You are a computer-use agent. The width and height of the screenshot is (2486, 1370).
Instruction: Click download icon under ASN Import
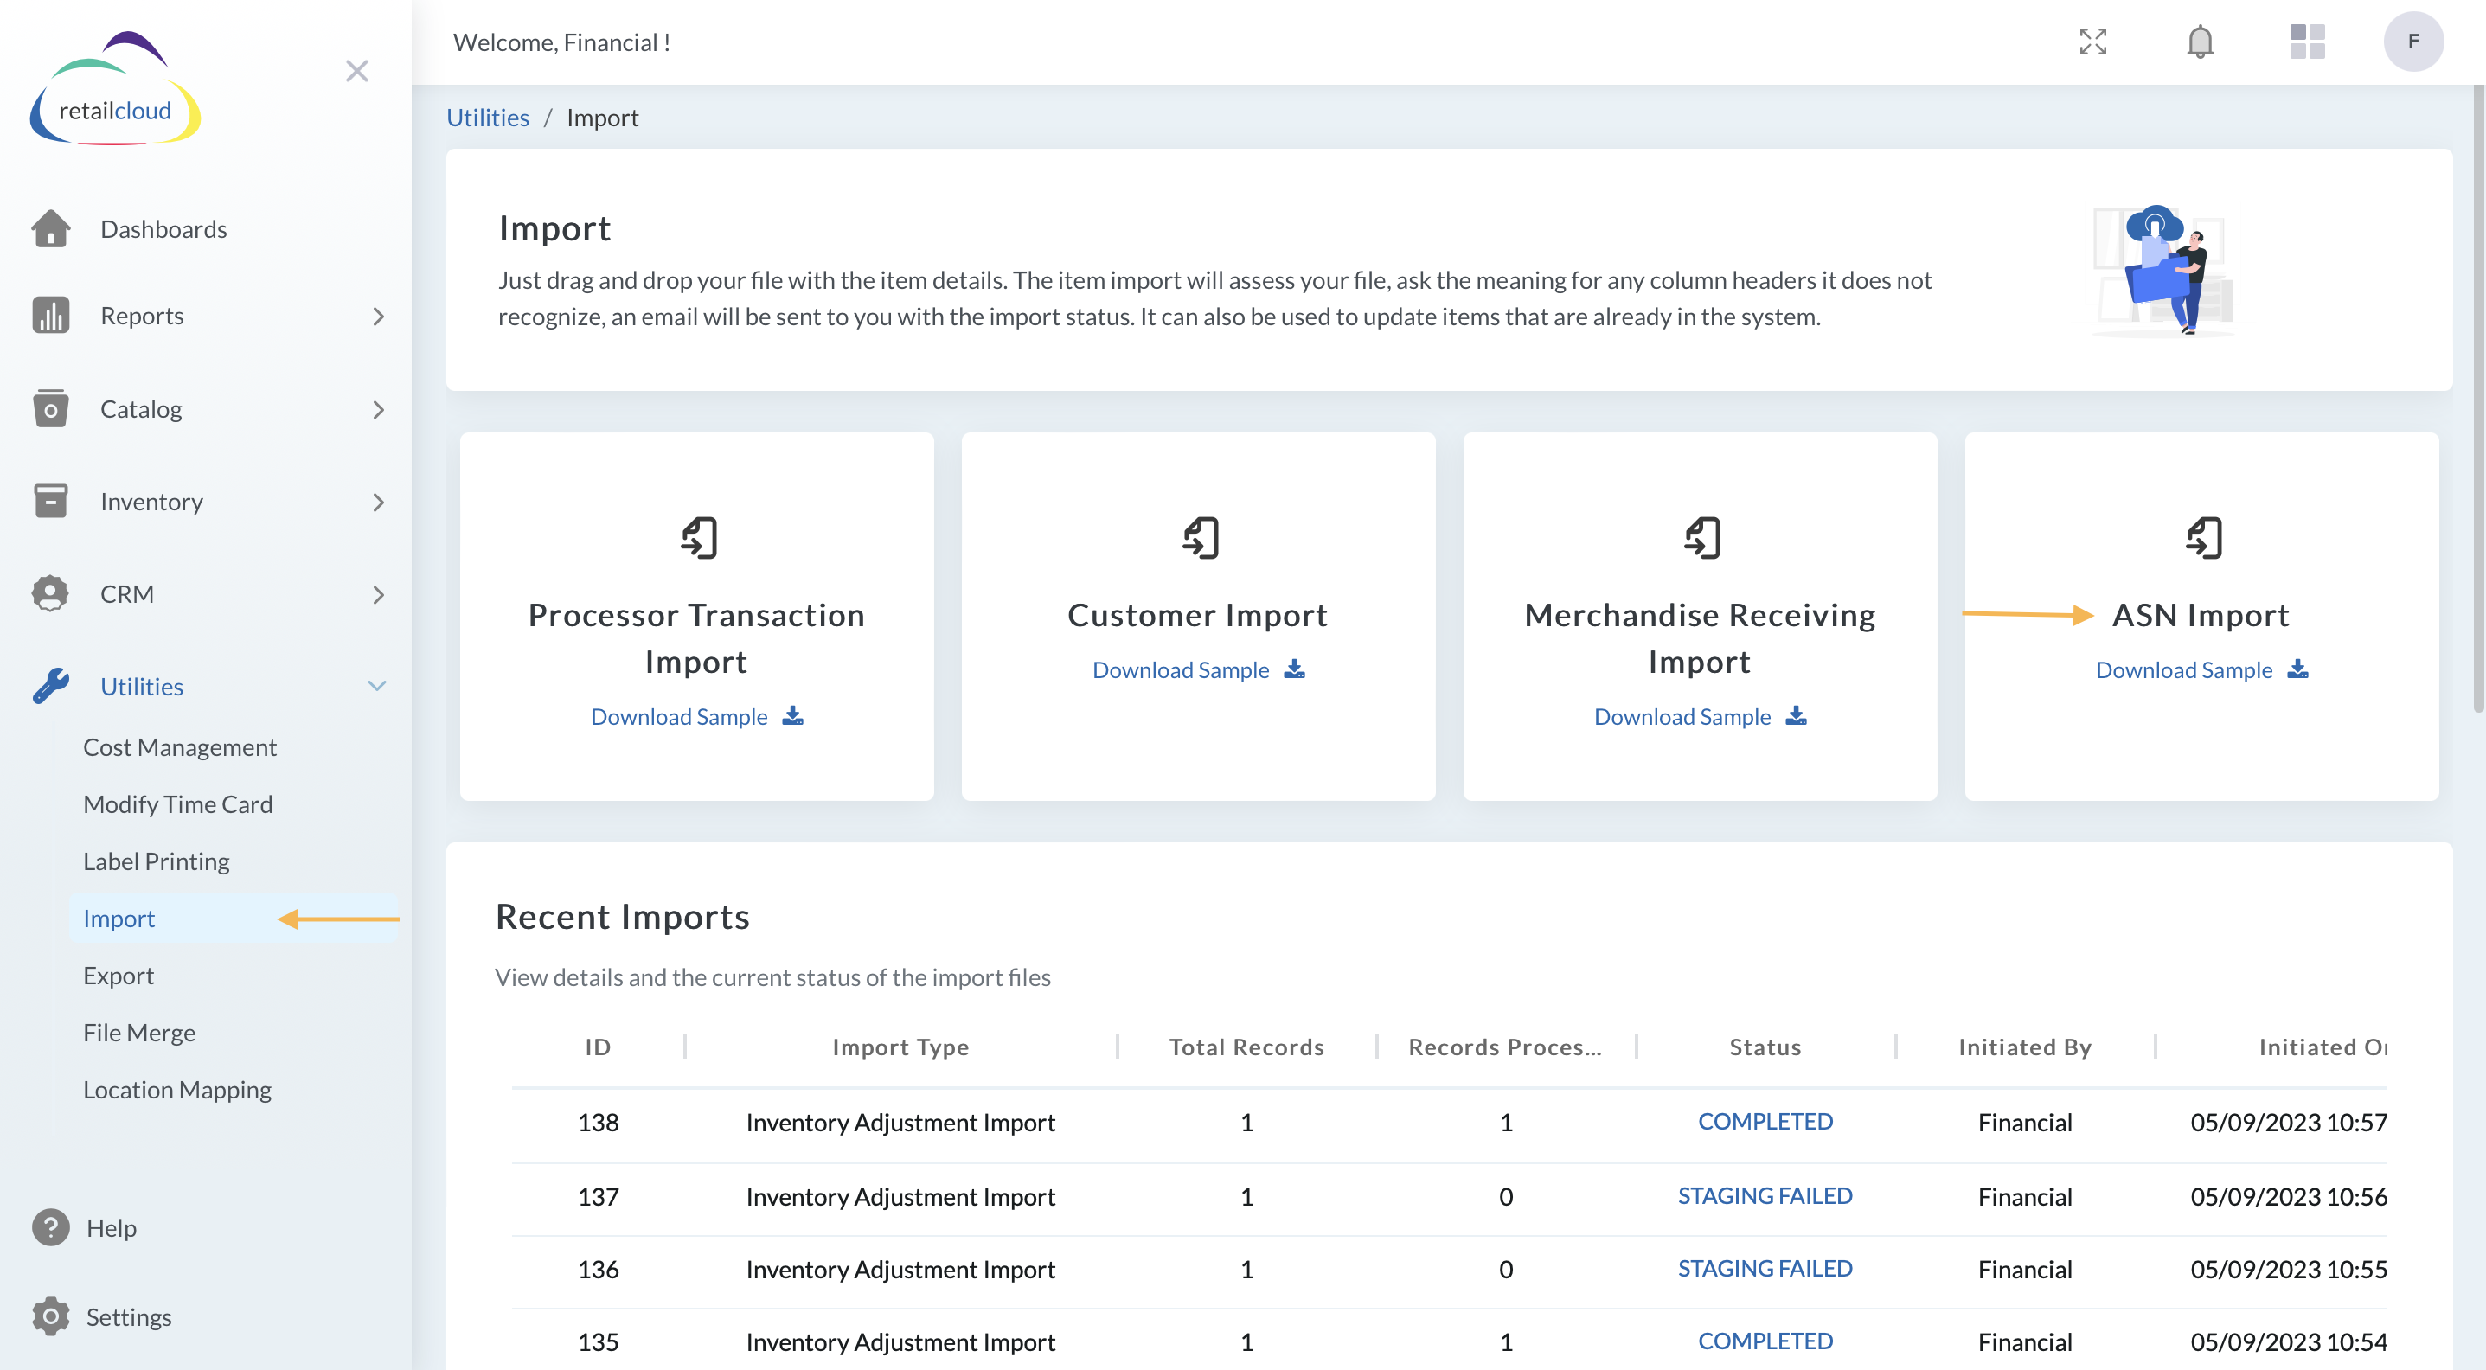[x=2297, y=669]
